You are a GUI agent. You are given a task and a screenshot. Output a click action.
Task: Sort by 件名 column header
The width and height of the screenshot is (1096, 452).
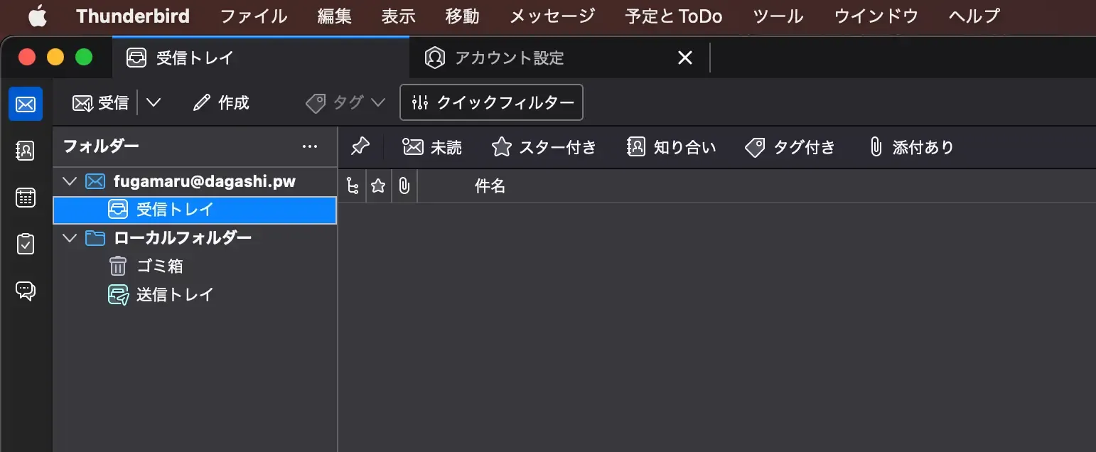(x=490, y=186)
